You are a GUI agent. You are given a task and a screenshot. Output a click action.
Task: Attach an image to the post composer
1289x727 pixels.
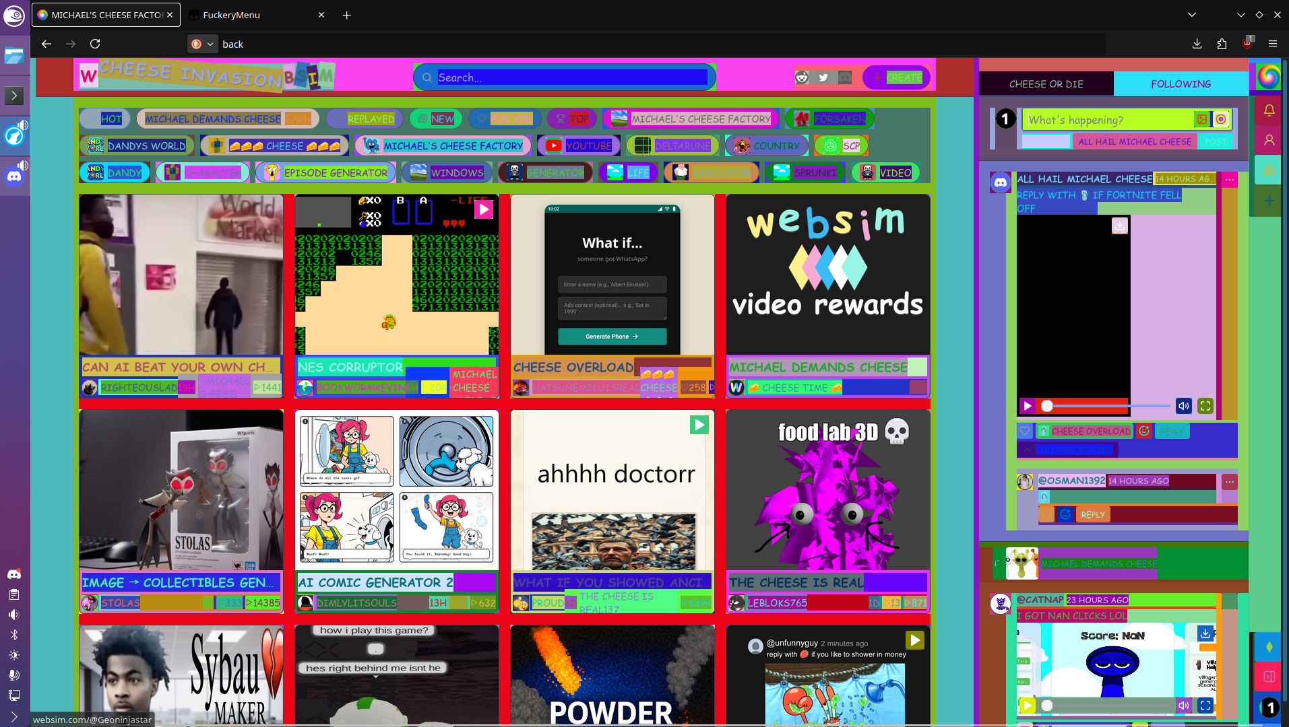(x=1202, y=120)
